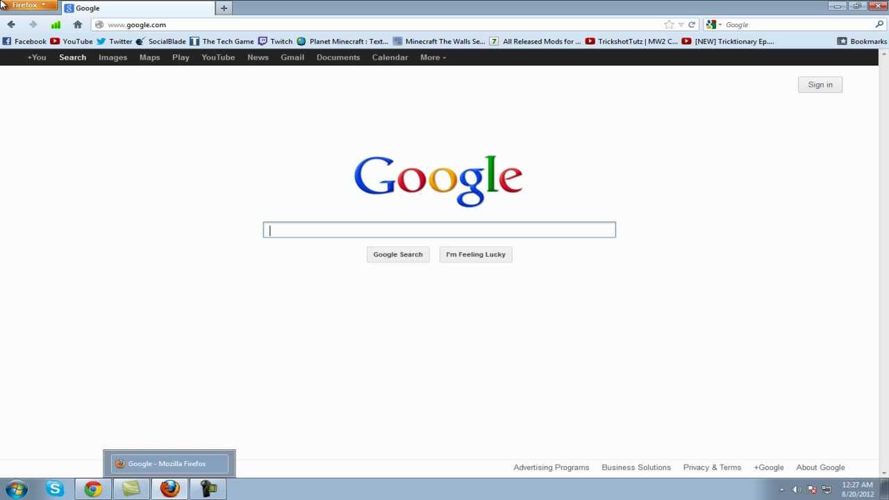Click the browser Back arrow button
Viewport: 889px width, 500px height.
tap(11, 24)
